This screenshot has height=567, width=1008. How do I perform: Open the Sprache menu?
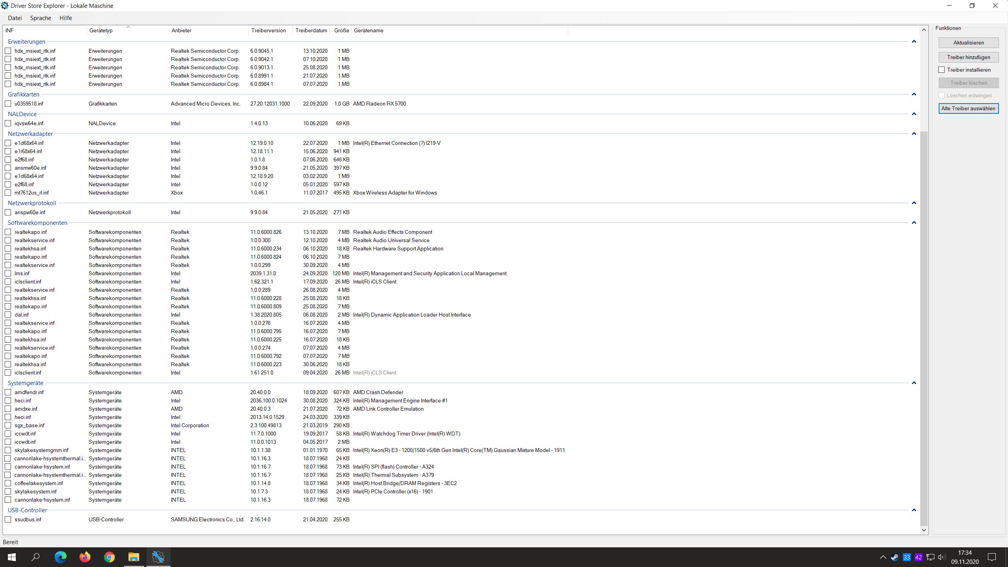click(41, 18)
